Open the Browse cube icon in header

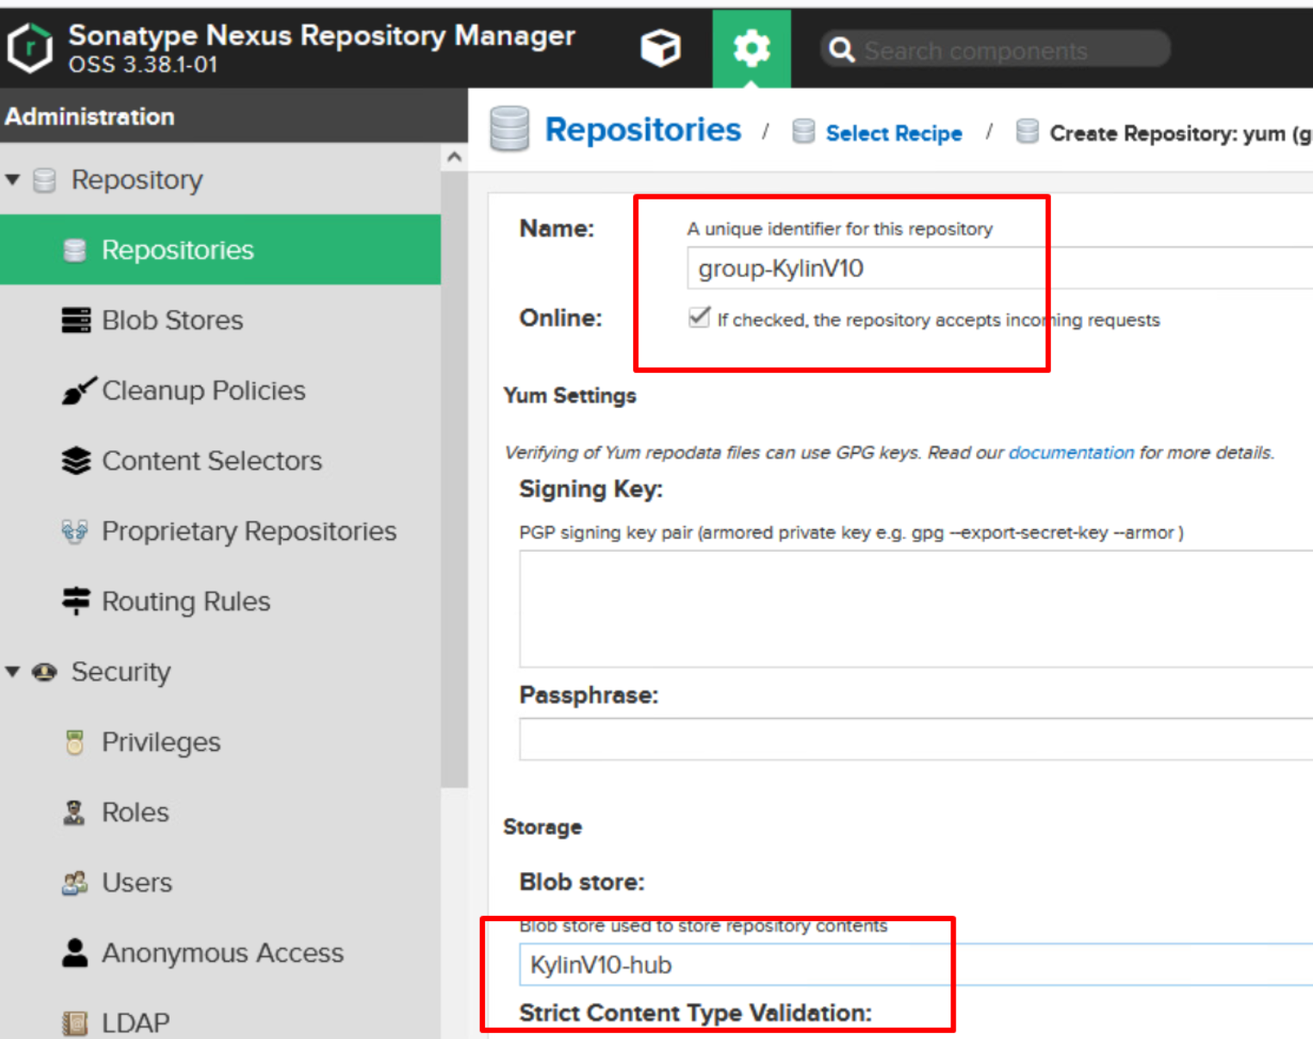click(661, 48)
